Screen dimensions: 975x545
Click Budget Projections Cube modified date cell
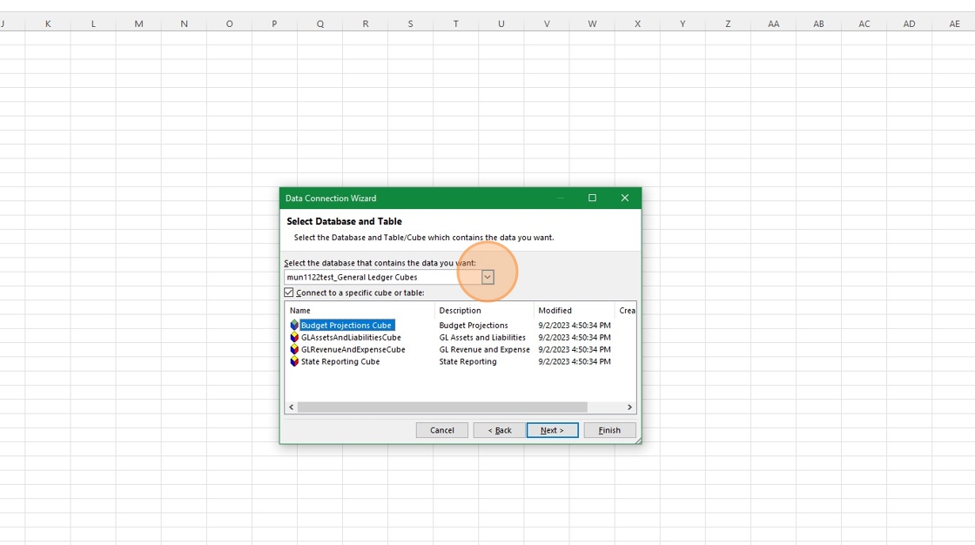click(575, 326)
